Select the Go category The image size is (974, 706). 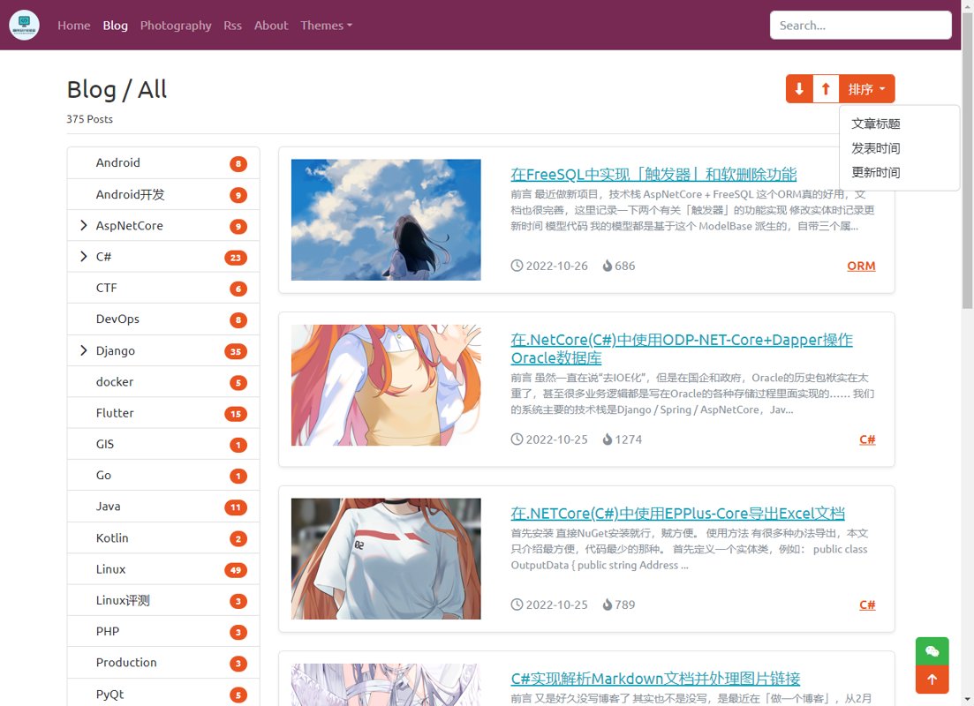tap(163, 475)
